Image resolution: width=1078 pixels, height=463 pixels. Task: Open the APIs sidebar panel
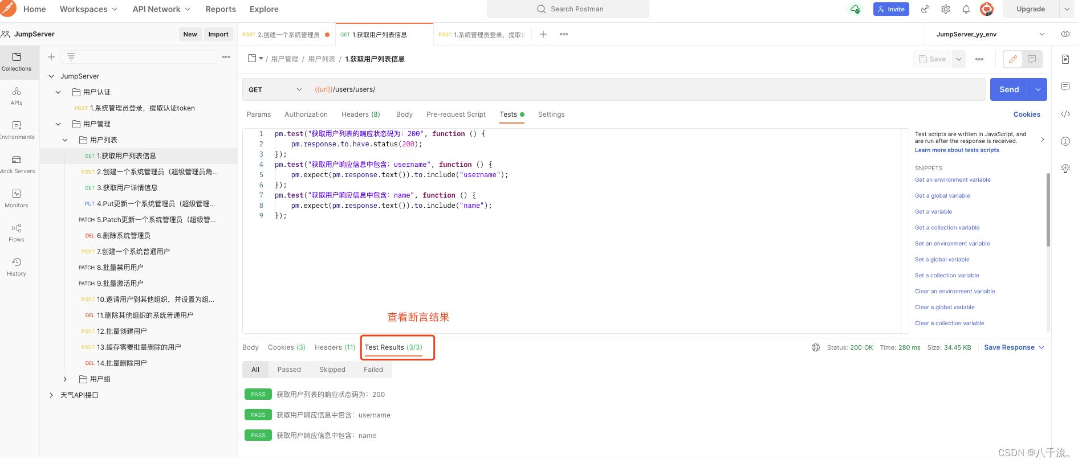coord(17,96)
